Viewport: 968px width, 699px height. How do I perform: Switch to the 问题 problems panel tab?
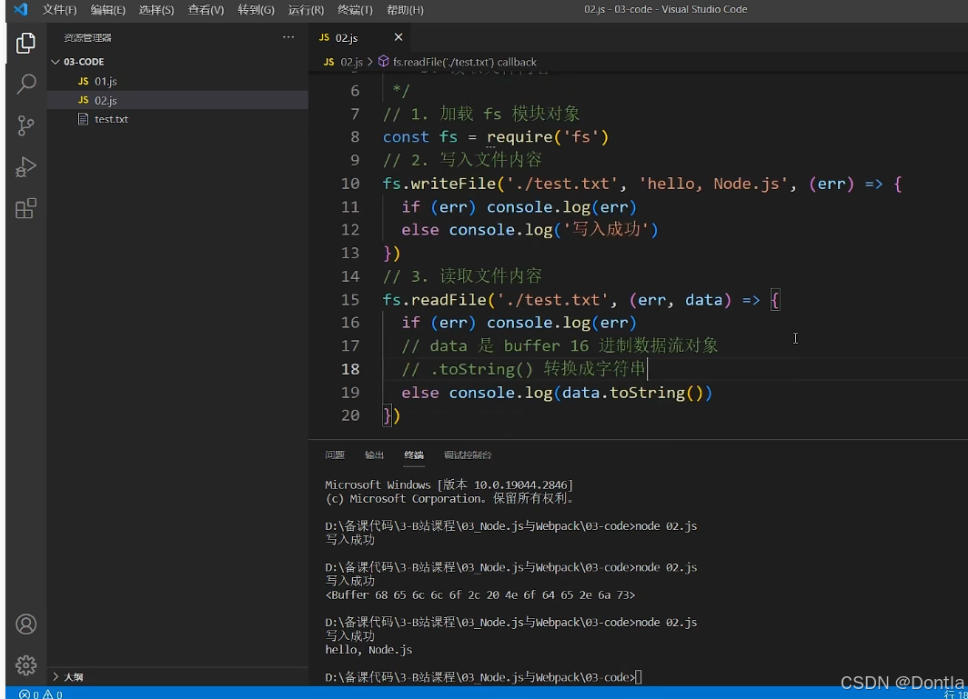pos(335,454)
